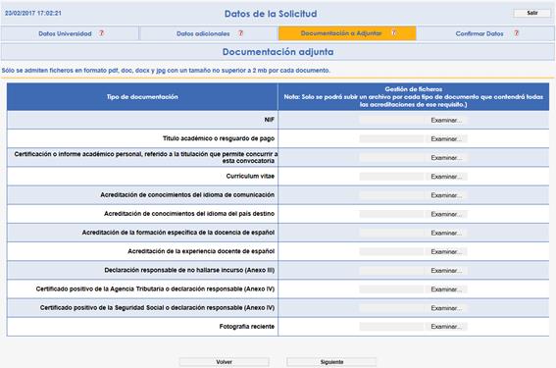This screenshot has width=556, height=368.
Task: Click Volver button
Action: (x=225, y=362)
